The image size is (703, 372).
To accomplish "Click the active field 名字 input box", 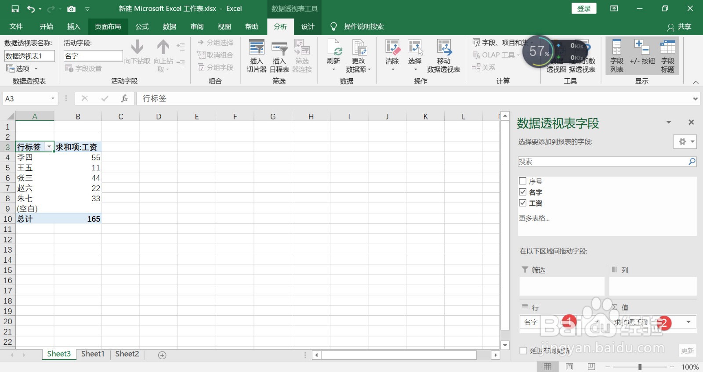I will click(x=93, y=56).
